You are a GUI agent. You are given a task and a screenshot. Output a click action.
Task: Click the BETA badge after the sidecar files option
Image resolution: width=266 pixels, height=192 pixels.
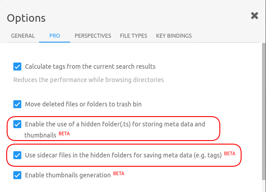pos(230,153)
